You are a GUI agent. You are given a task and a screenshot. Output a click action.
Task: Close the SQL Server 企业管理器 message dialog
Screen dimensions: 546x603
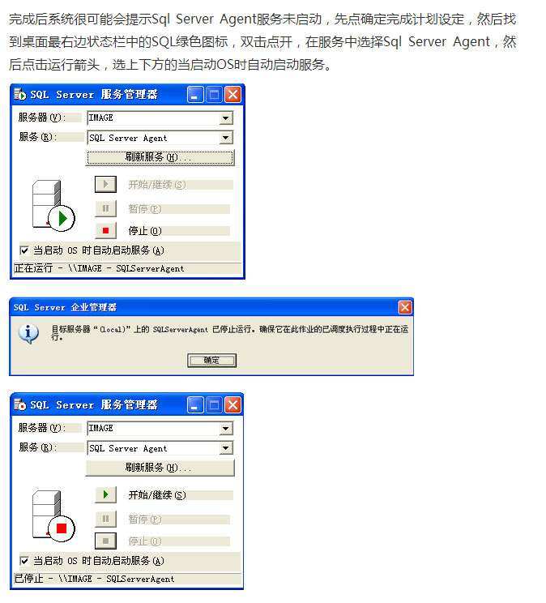pos(404,307)
